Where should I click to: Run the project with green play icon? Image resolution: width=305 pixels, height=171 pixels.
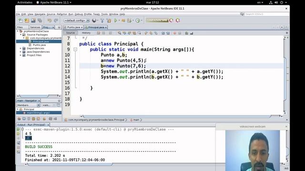(x=116, y=20)
